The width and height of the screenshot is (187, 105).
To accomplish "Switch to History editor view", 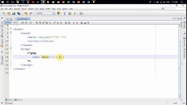I will click(15, 23).
